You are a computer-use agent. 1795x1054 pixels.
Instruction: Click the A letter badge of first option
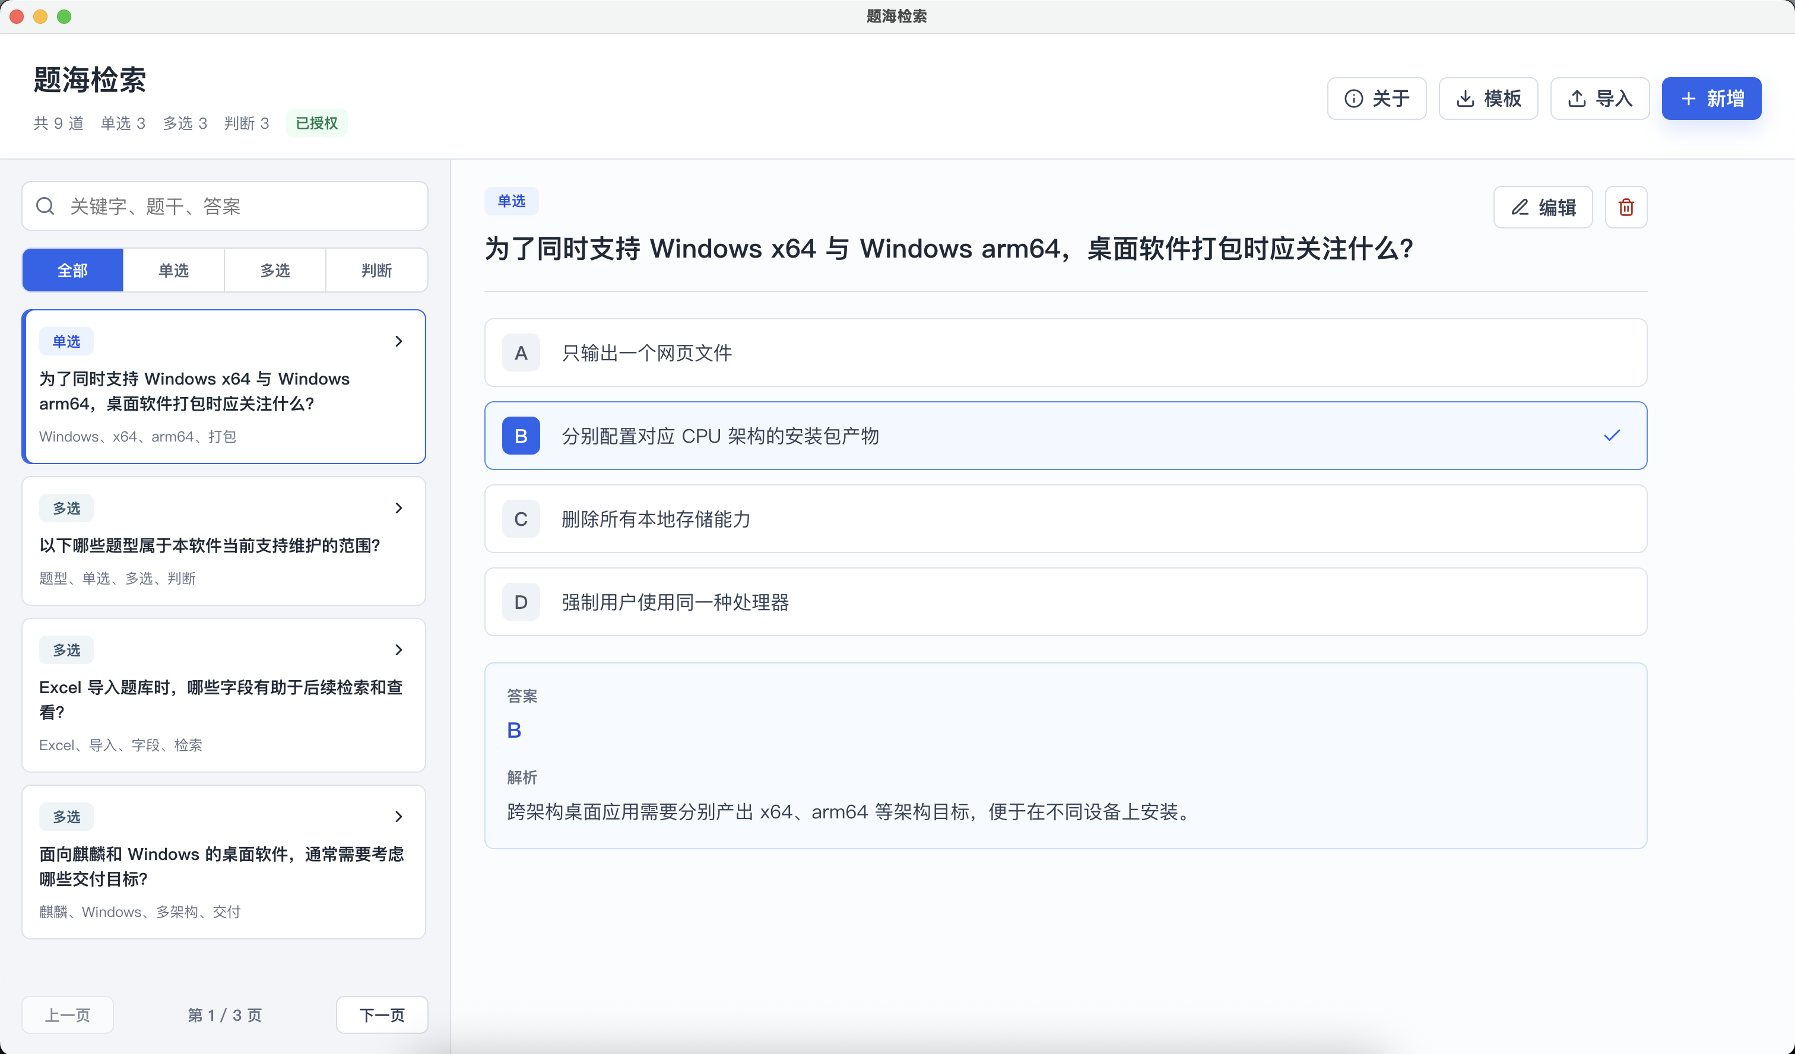521,353
